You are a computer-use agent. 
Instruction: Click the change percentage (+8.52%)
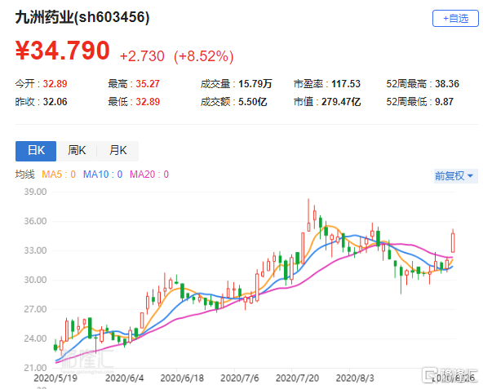(204, 56)
